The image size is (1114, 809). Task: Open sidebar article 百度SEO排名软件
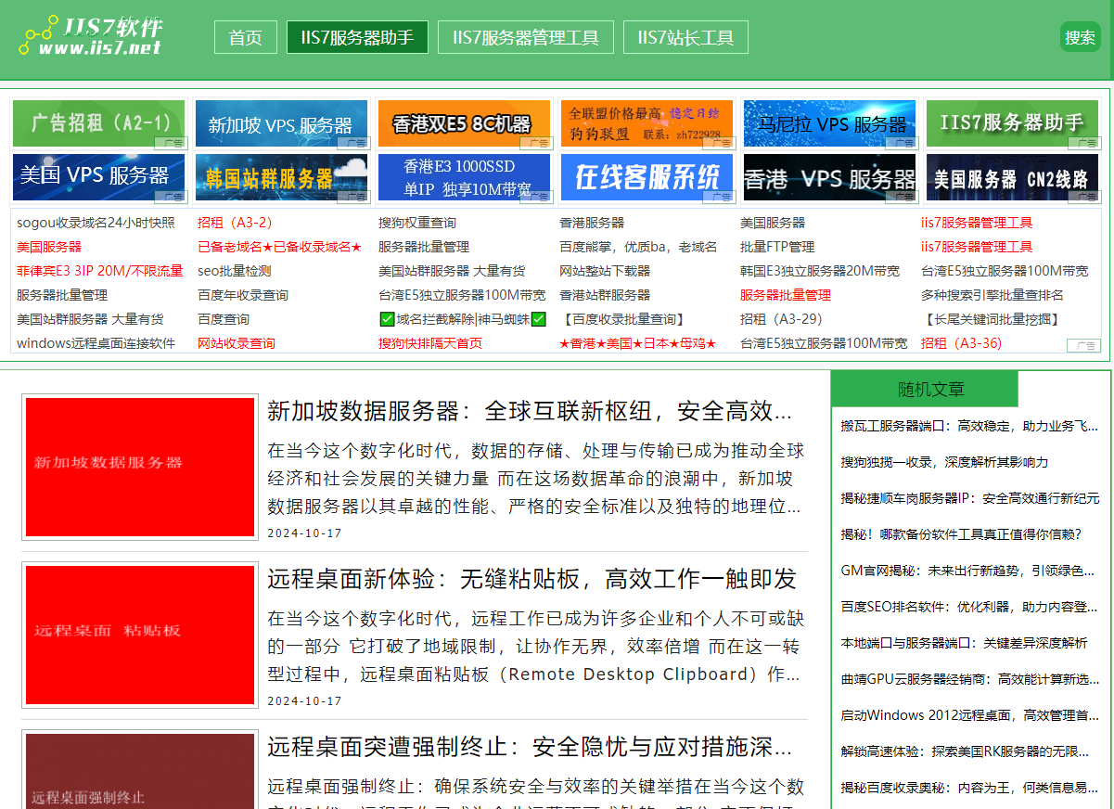pyautogui.click(x=970, y=607)
